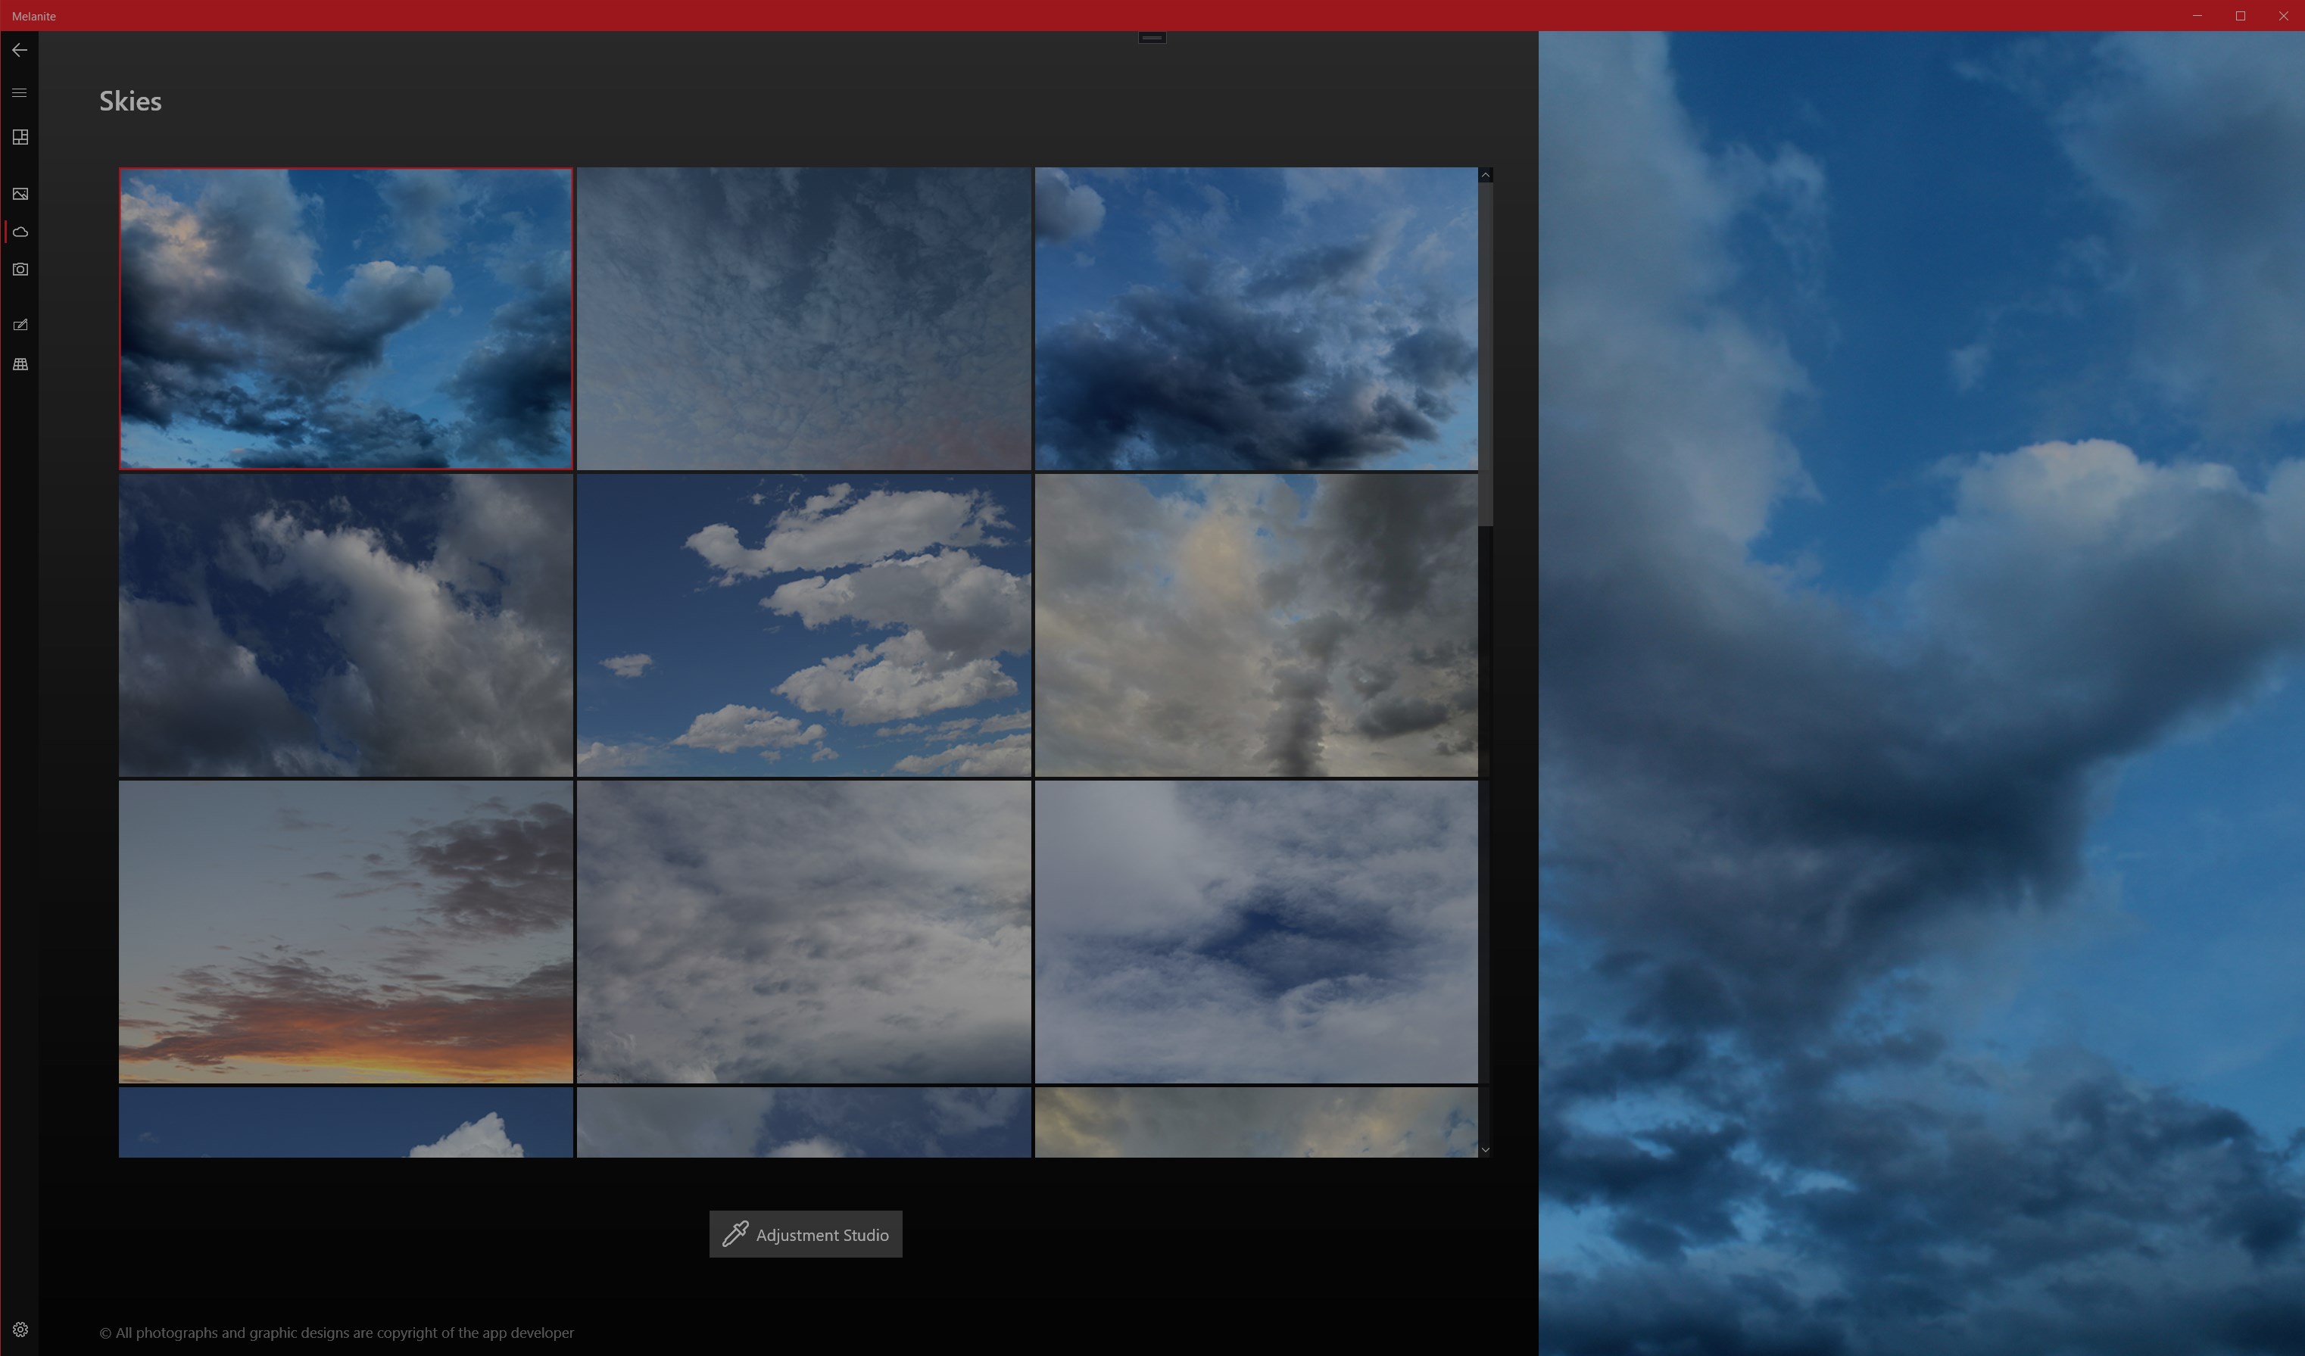The height and width of the screenshot is (1356, 2305).
Task: Open the camera sidebar icon
Action: pyautogui.click(x=20, y=270)
